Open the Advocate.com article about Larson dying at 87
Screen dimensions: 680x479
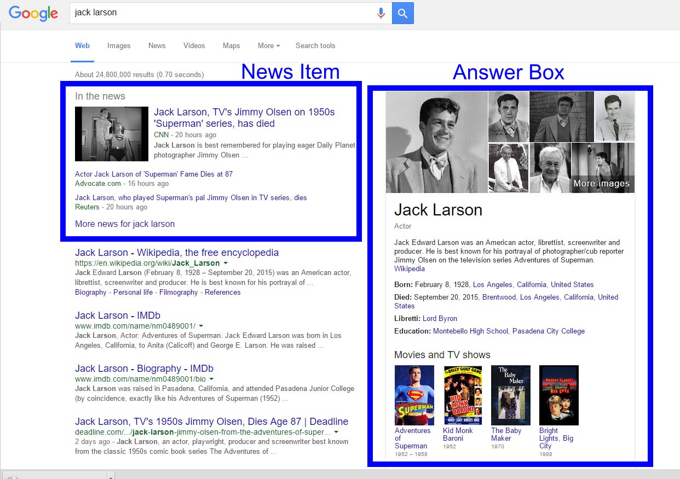click(154, 174)
